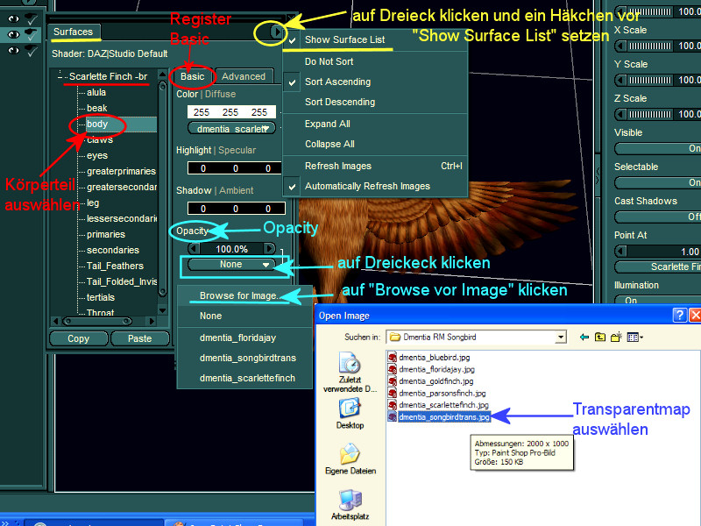Screen dimensions: 701x526
Task: Click diffuse color 255 255 255 swatch
Action: click(x=231, y=112)
